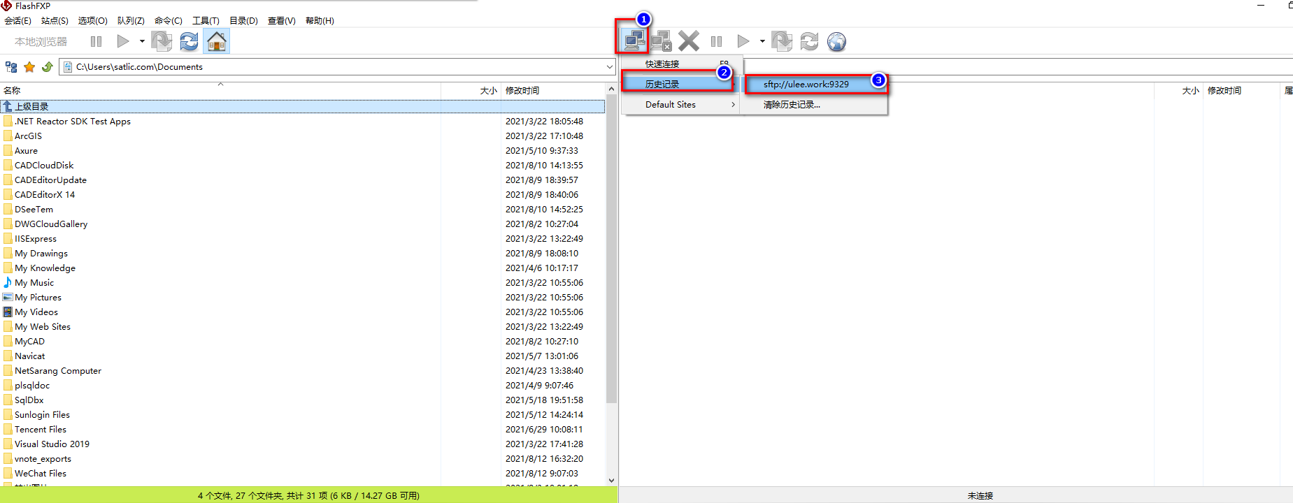Open the 帮助(H) menu

click(320, 21)
